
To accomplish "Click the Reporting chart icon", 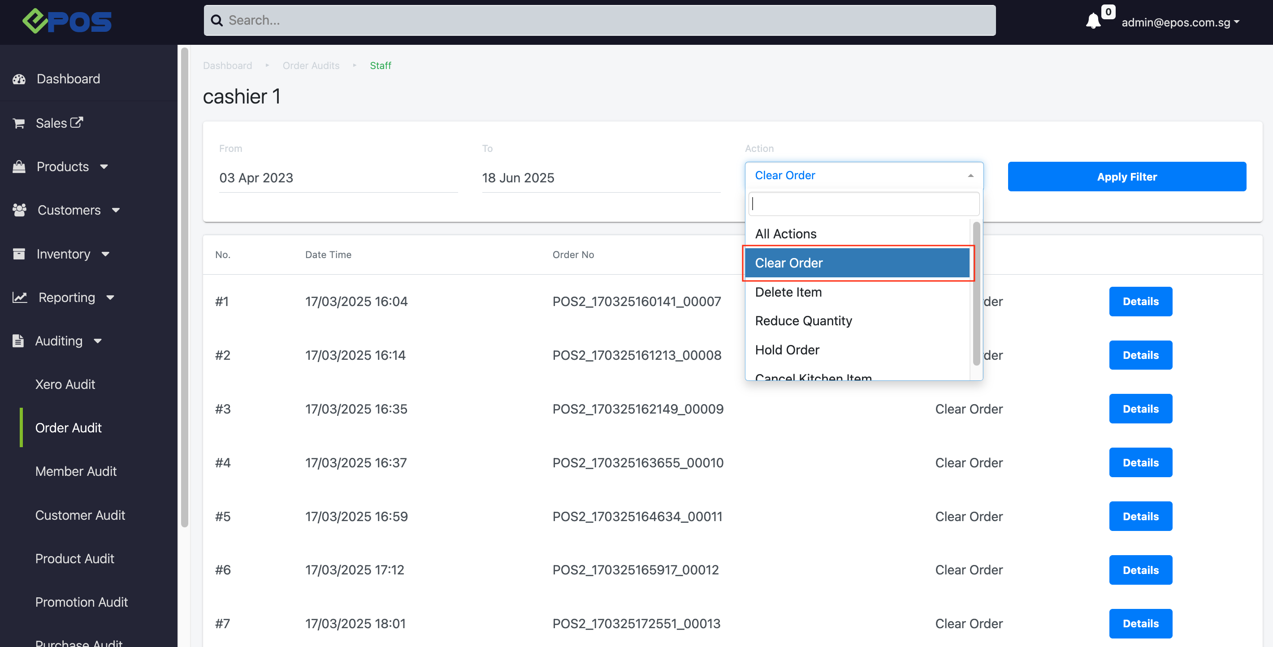I will coord(20,298).
